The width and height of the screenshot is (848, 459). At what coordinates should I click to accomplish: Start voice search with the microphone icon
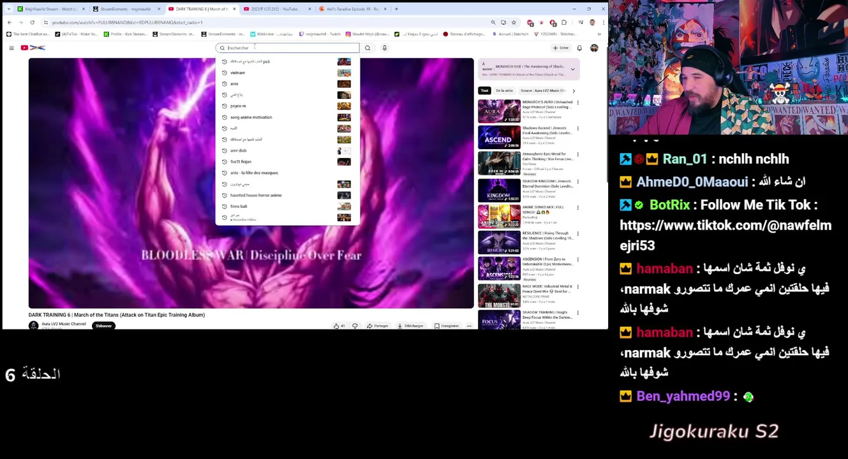click(385, 48)
